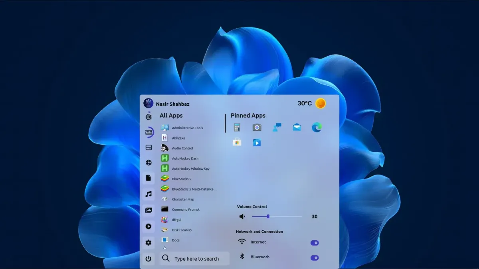This screenshot has width=479, height=269.
Task: Click the Wi-Fi signal icon
Action: [242, 242]
